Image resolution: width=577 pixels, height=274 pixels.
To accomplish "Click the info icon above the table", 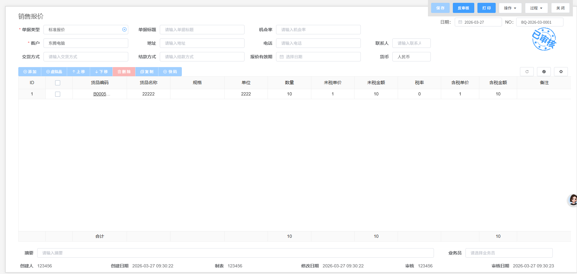I will (x=544, y=72).
